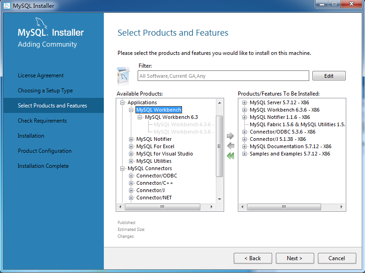Expand the Connector/J available product

(131, 190)
